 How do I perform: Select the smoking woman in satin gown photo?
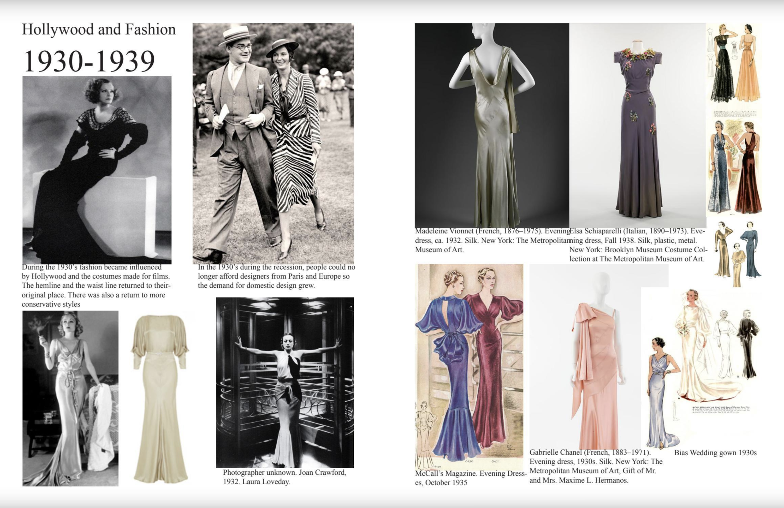coord(70,398)
